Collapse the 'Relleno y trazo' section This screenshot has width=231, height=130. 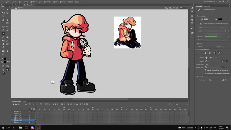coord(196,16)
